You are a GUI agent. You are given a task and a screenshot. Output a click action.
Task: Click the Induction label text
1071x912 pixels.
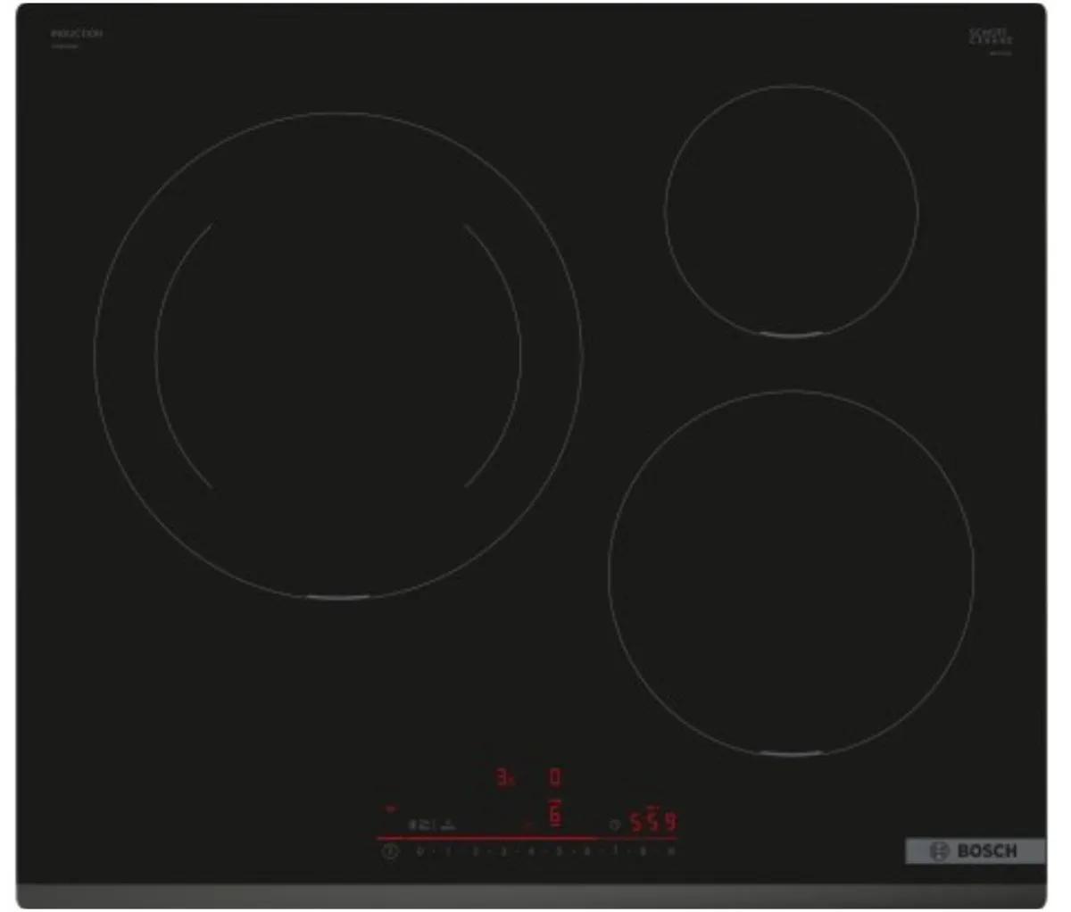click(x=77, y=34)
